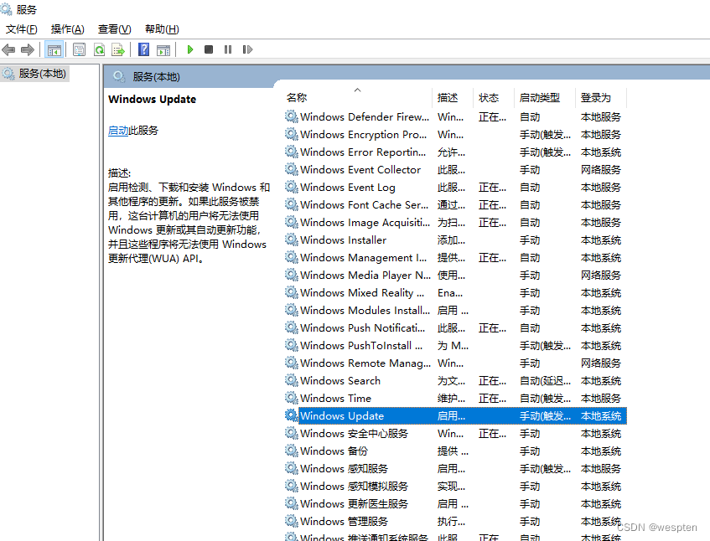Select Windows Media Player N... service
The image size is (710, 541).
point(365,275)
